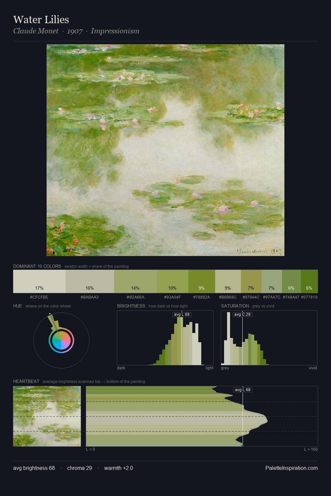
Task: Click the #748A47 swatch block
Action: (x=291, y=281)
